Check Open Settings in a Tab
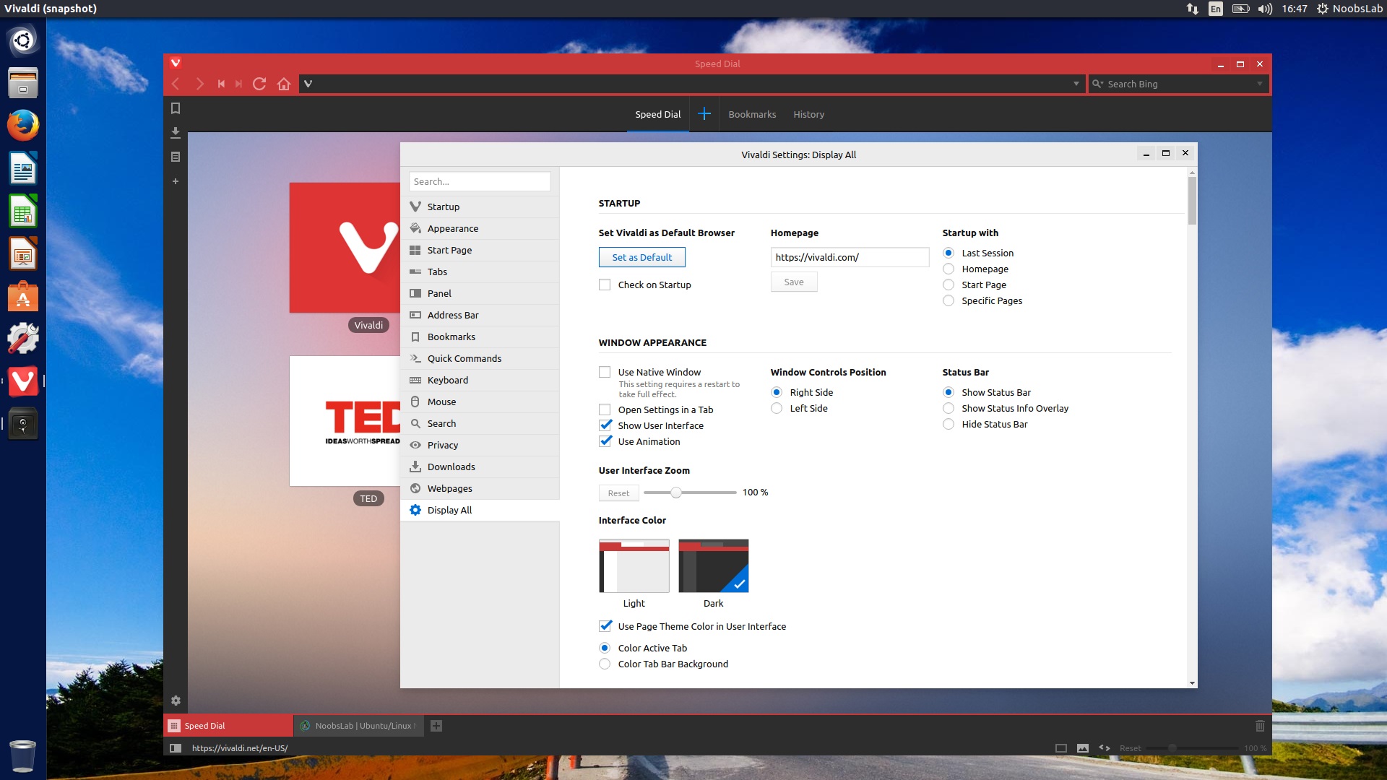1387x780 pixels. point(605,409)
